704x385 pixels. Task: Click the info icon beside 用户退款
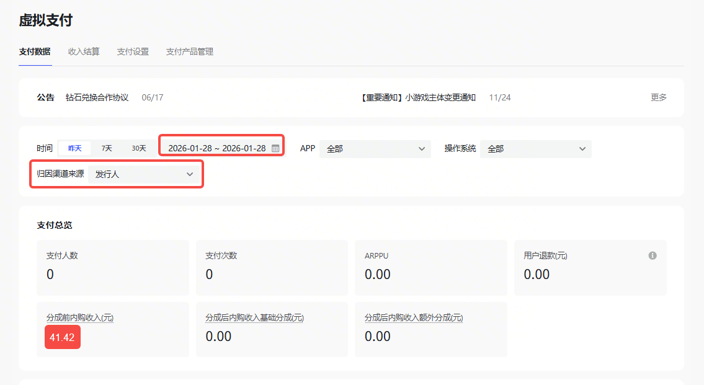[653, 255]
